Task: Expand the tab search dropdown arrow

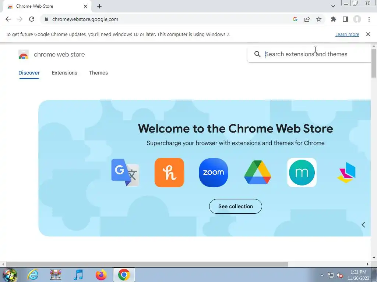Action: click(333, 6)
